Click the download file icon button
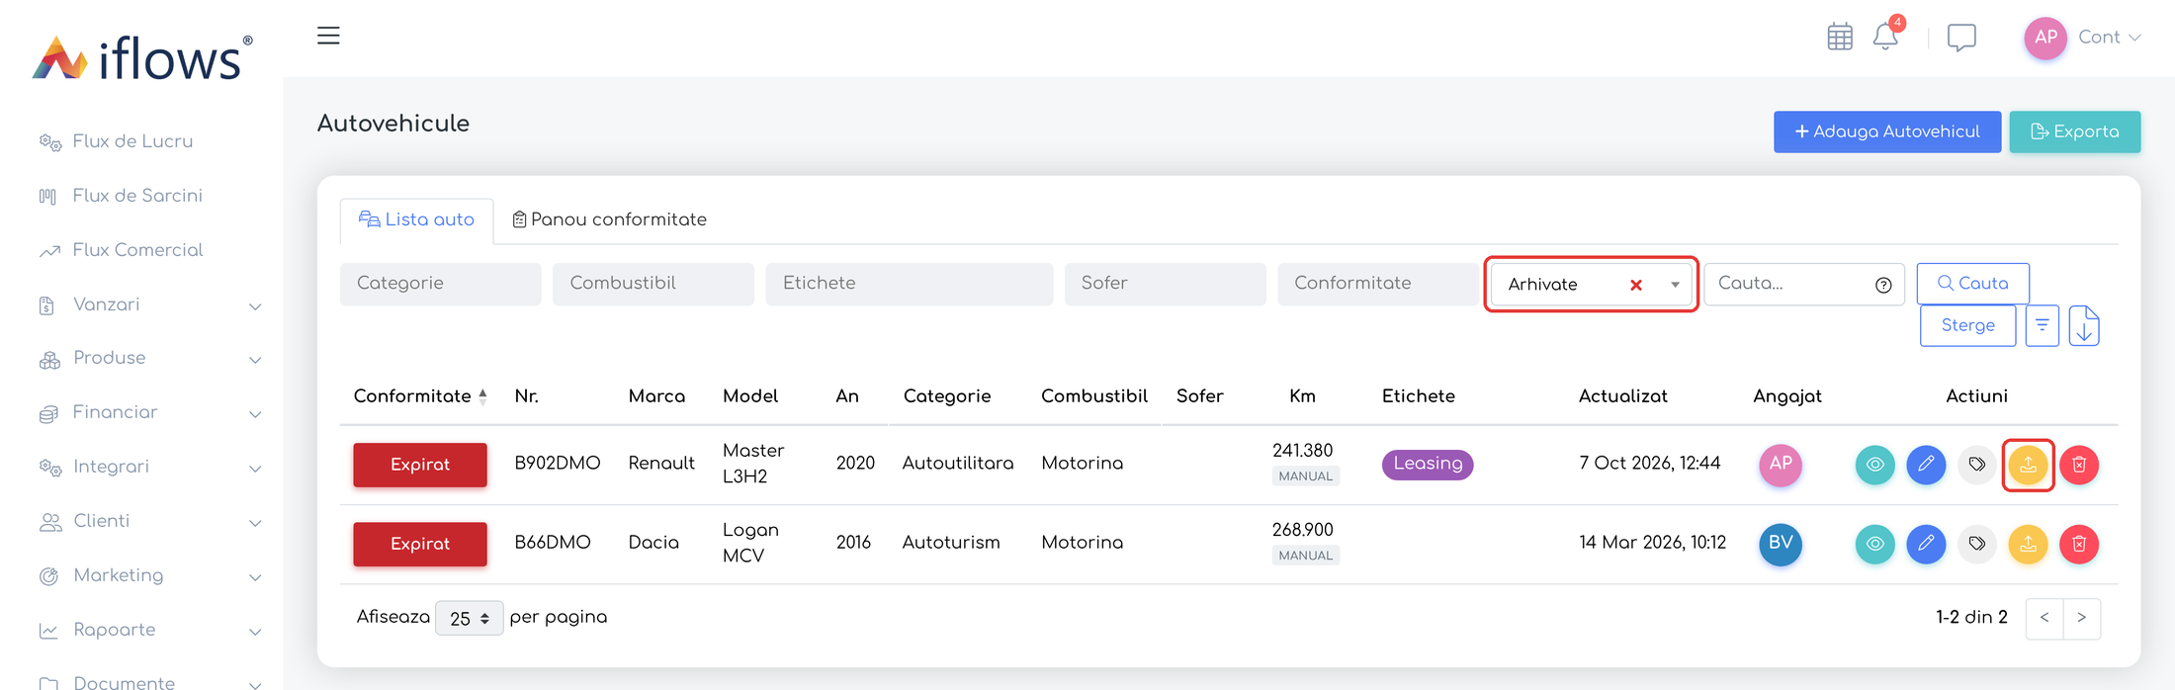2175x690 pixels. [x=2084, y=325]
